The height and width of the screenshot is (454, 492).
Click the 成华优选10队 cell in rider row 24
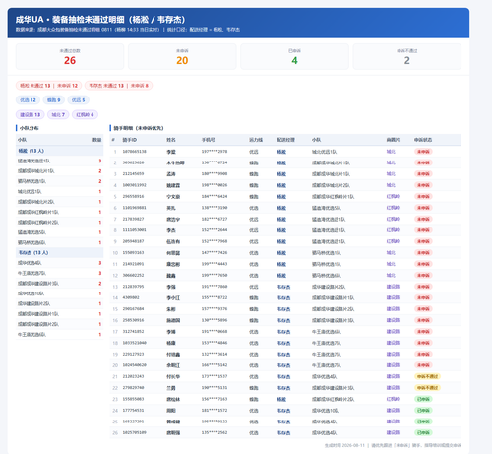(326, 411)
